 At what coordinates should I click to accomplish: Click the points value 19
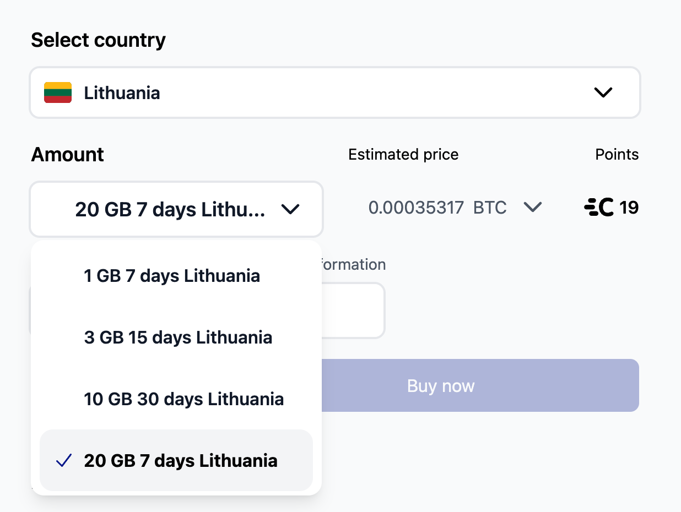click(x=629, y=208)
